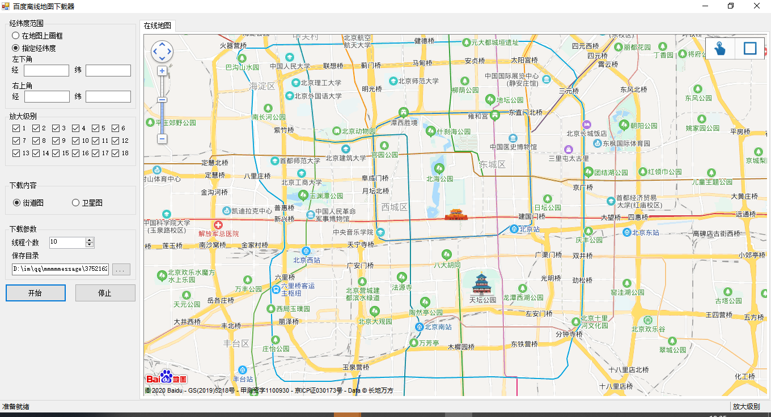Image resolution: width=771 pixels, height=417 pixels.
Task: Click the 保存目录 path field
Action: pos(61,270)
